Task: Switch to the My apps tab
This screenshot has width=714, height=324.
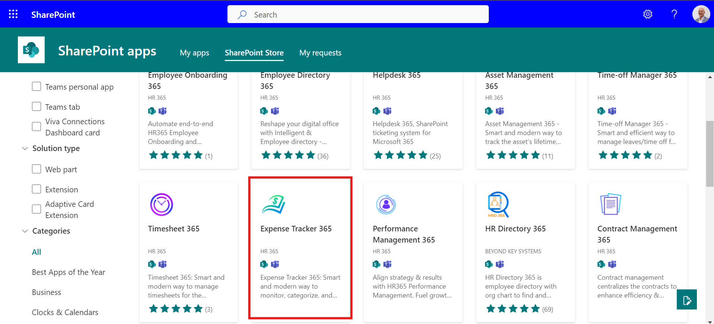Action: click(194, 53)
